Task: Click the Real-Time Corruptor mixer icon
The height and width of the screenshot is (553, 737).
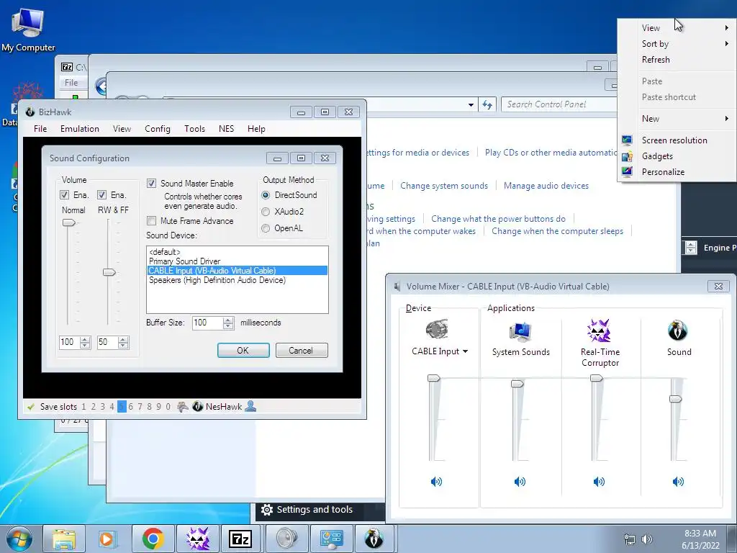Action: tap(599, 330)
